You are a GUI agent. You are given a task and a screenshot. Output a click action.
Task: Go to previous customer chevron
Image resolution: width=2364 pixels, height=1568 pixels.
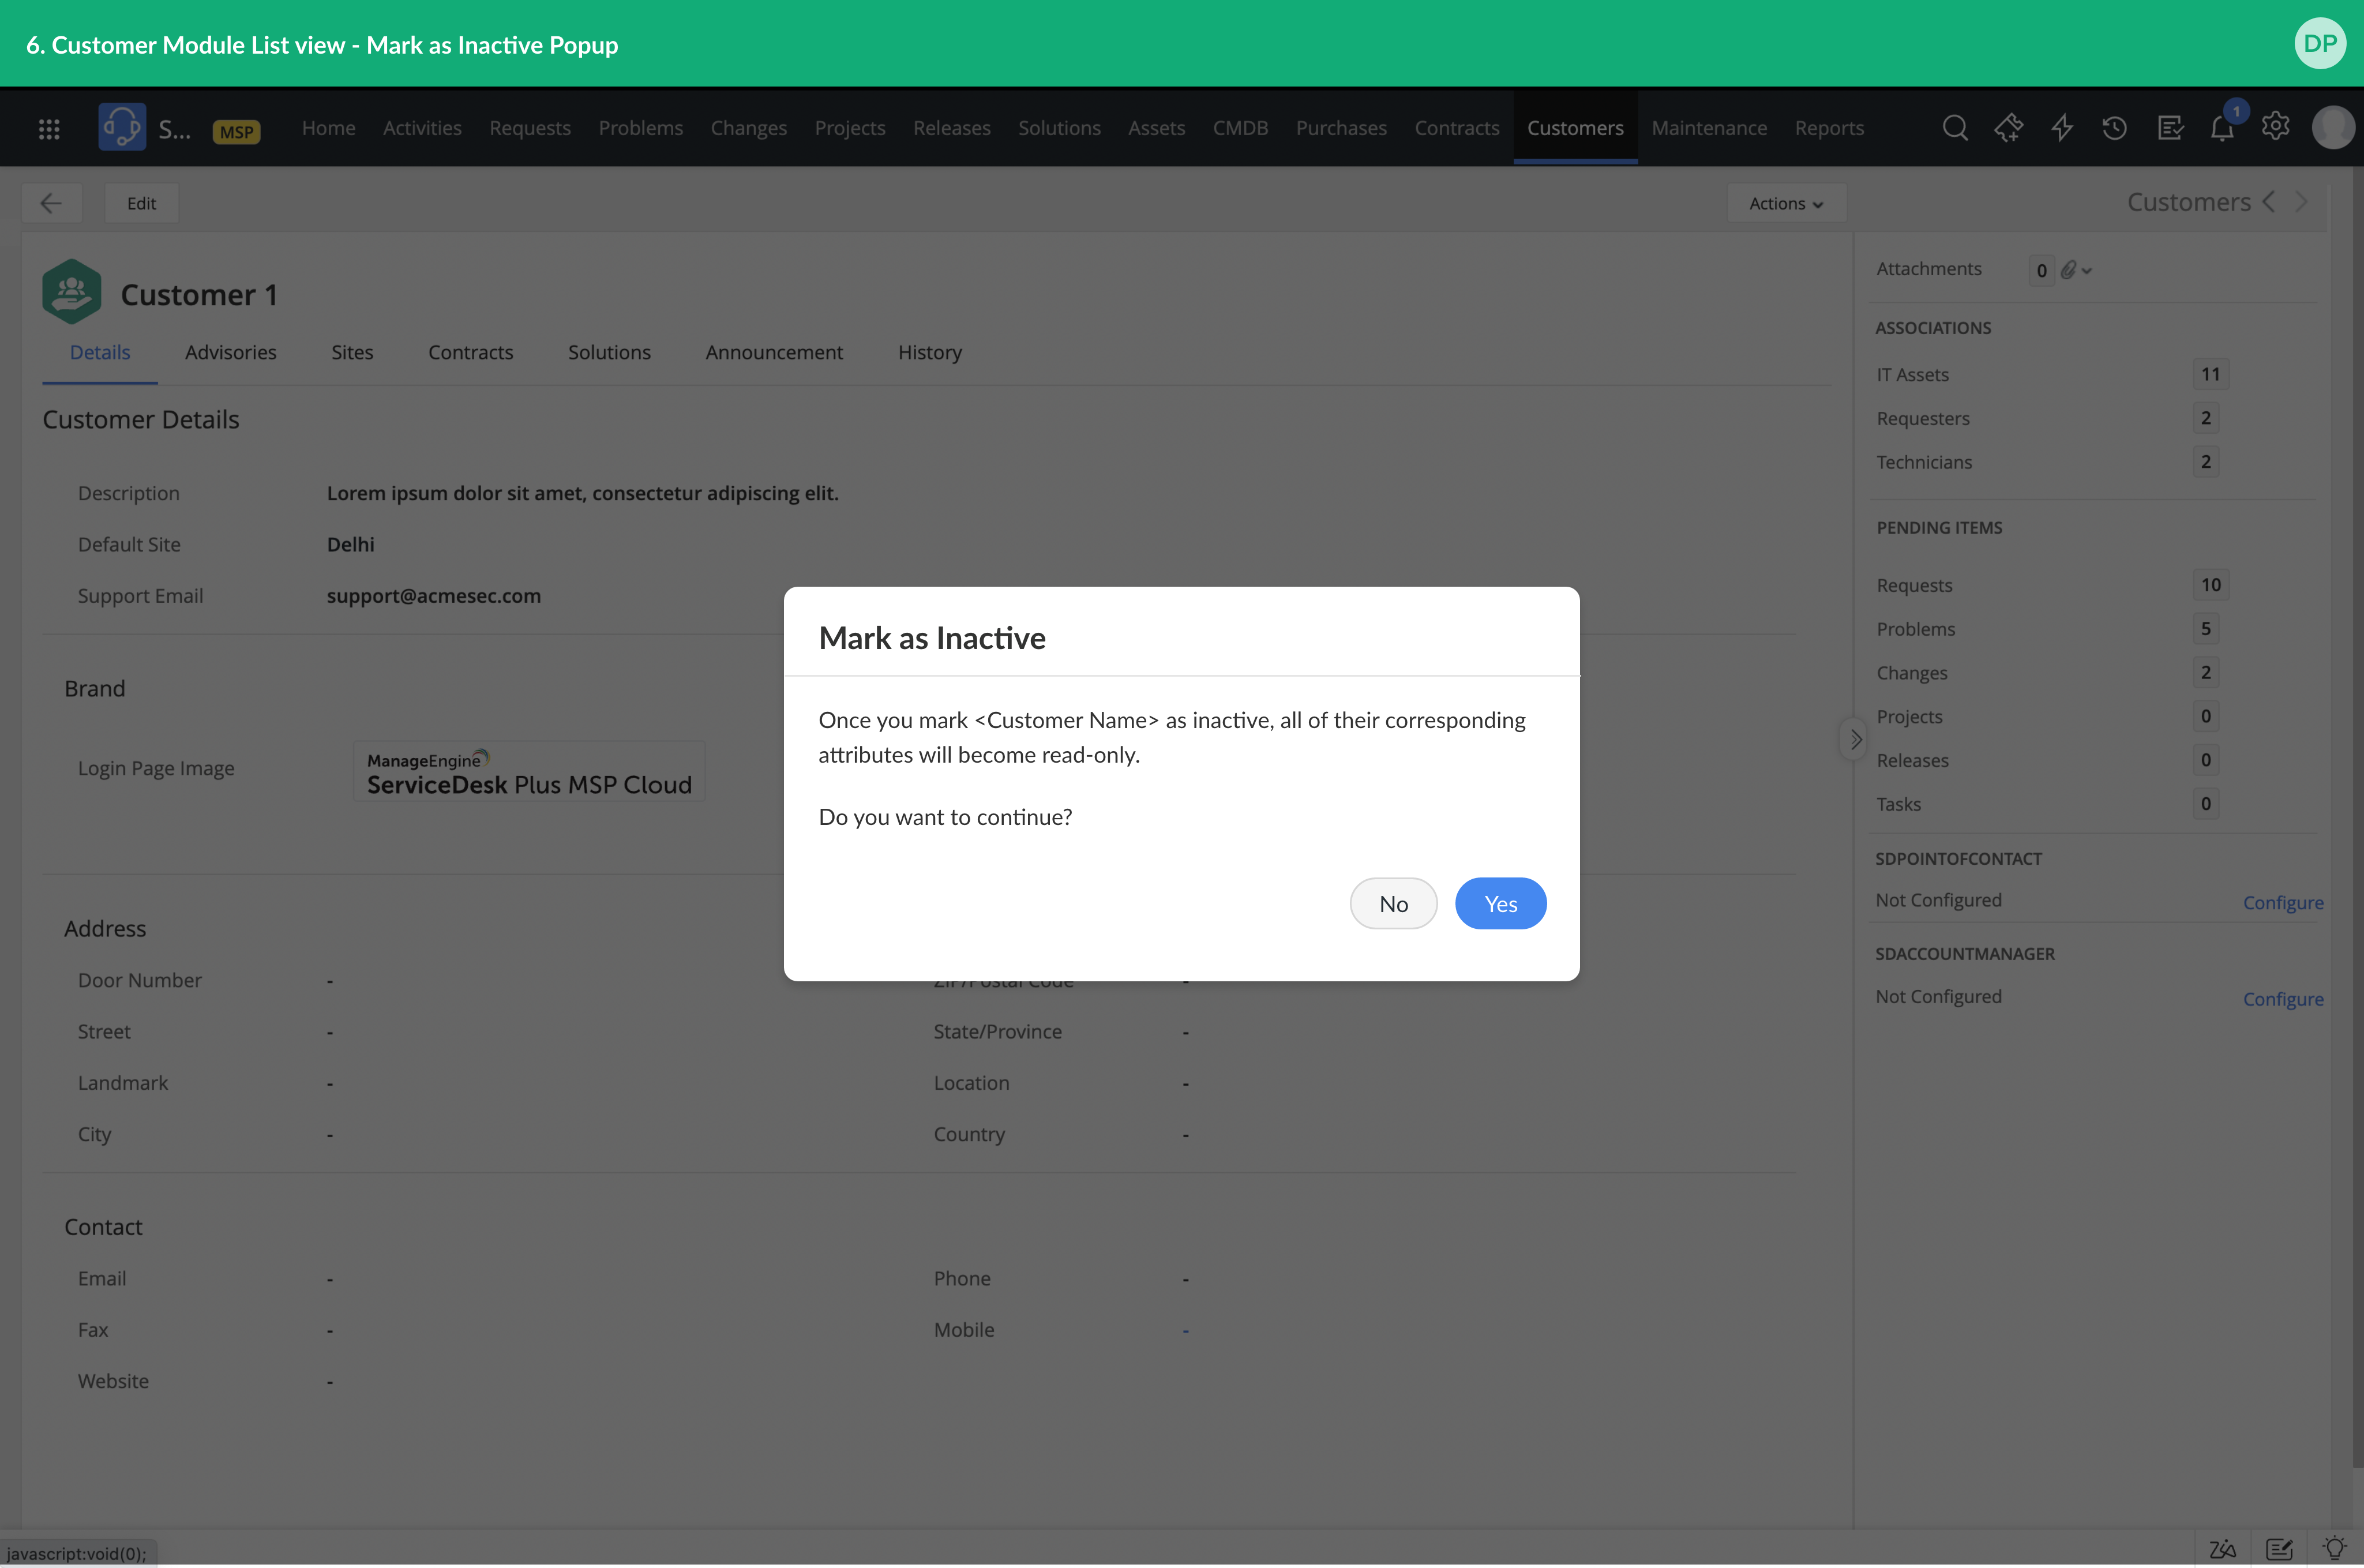[2269, 201]
